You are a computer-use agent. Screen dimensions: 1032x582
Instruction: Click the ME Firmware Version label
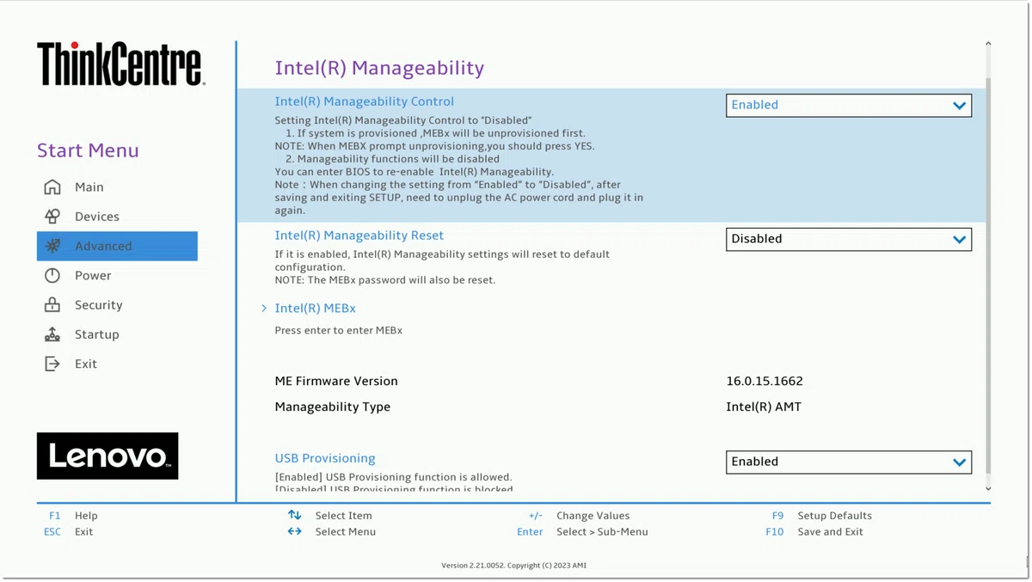tap(336, 381)
